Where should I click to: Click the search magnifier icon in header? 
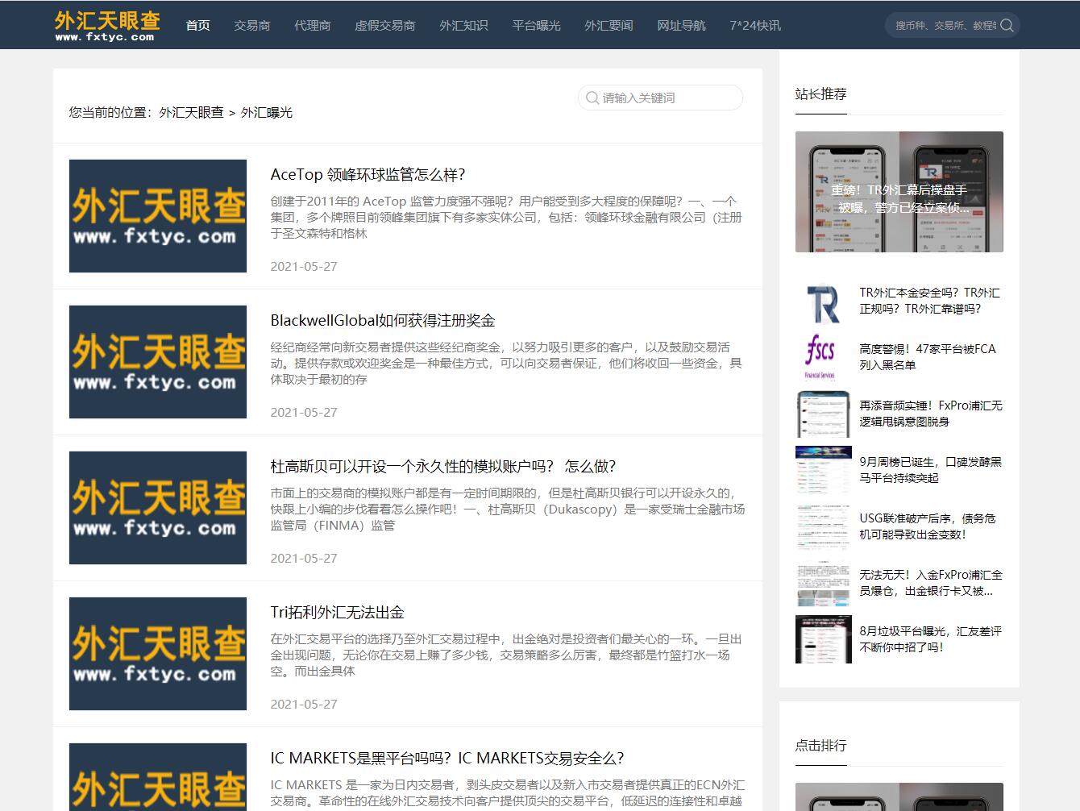[x=1007, y=25]
